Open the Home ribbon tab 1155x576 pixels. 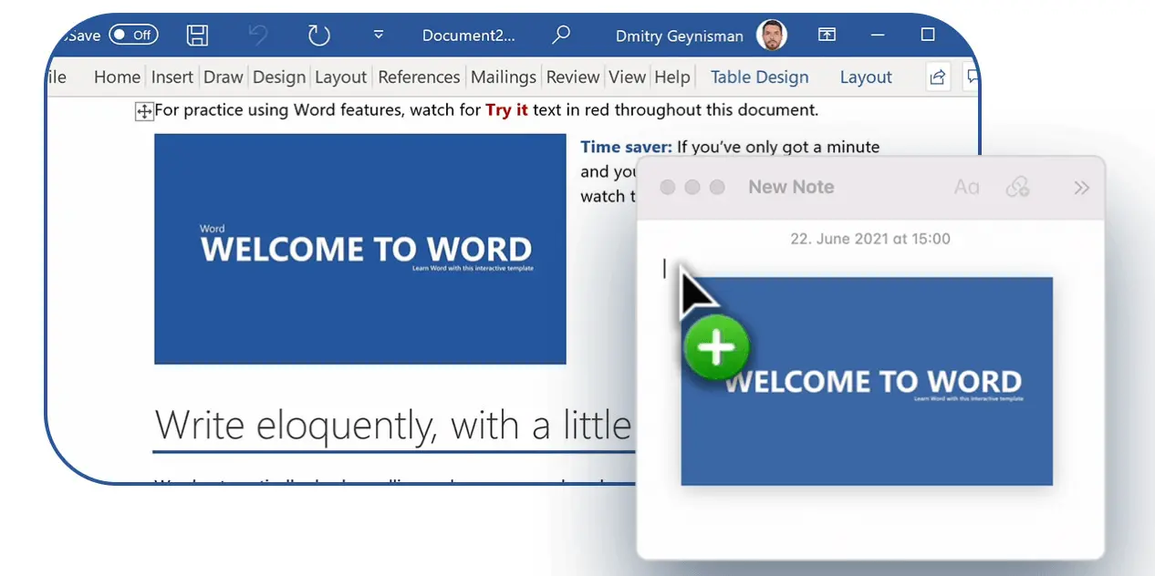pyautogui.click(x=117, y=77)
